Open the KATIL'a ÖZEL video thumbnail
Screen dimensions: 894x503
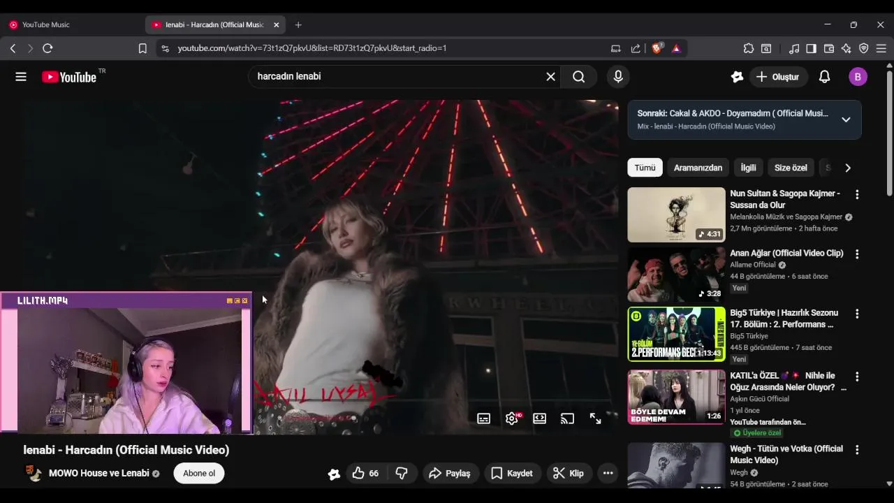(676, 397)
